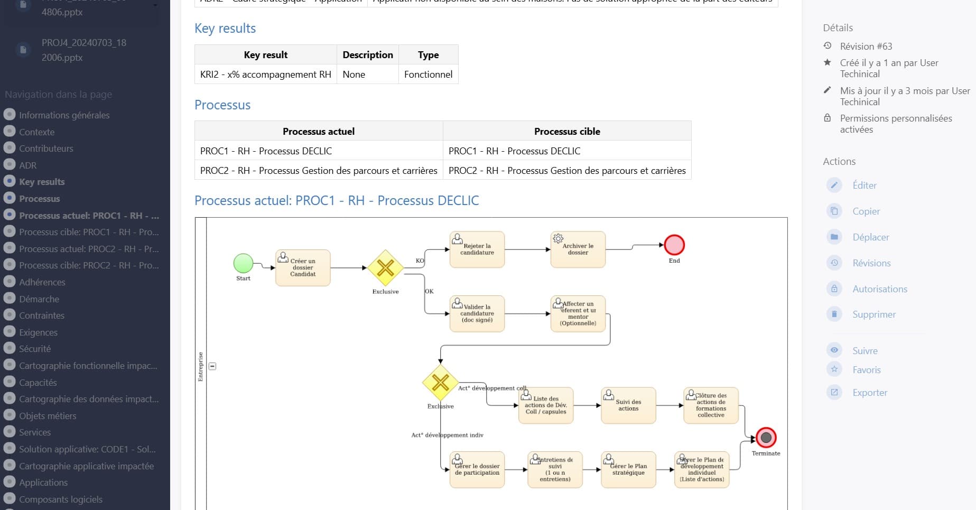This screenshot has width=976, height=510.
Task: Select the red End event circle
Action: pyautogui.click(x=674, y=245)
